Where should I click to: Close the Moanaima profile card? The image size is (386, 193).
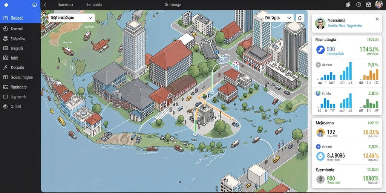377,19
